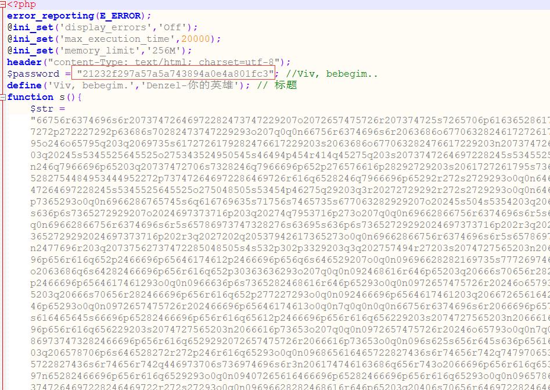The width and height of the screenshot is (550, 390).
Task: Click the $str variable
Action: [42, 109]
